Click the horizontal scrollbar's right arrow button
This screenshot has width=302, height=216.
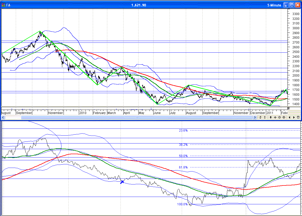coord(255,117)
